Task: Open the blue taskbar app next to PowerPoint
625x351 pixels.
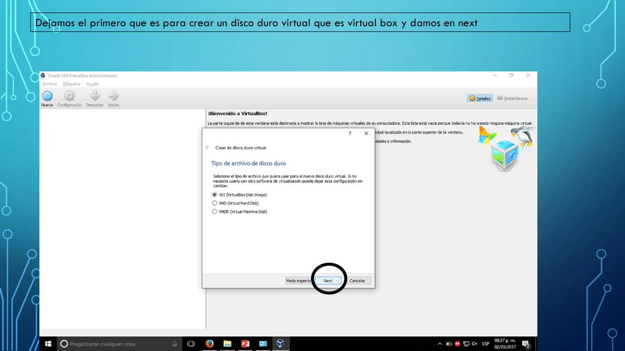Action: (263, 344)
